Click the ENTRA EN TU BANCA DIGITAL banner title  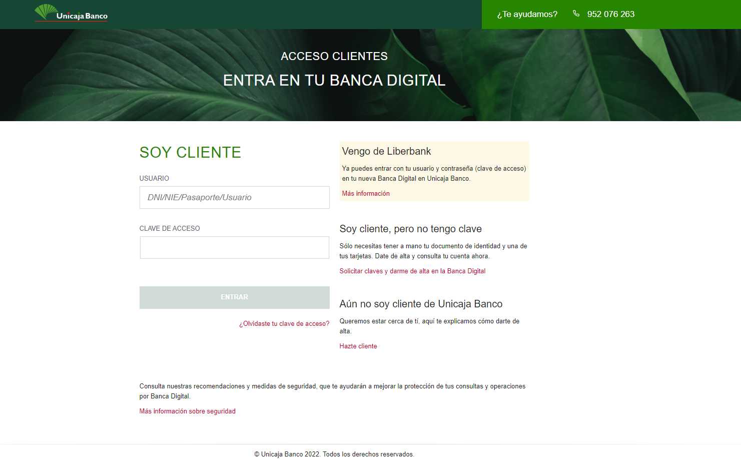click(x=334, y=80)
